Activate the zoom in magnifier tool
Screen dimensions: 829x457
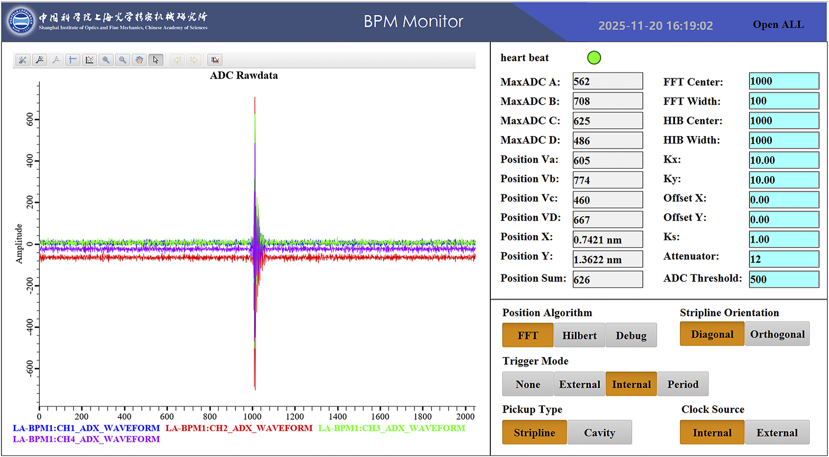(106, 60)
